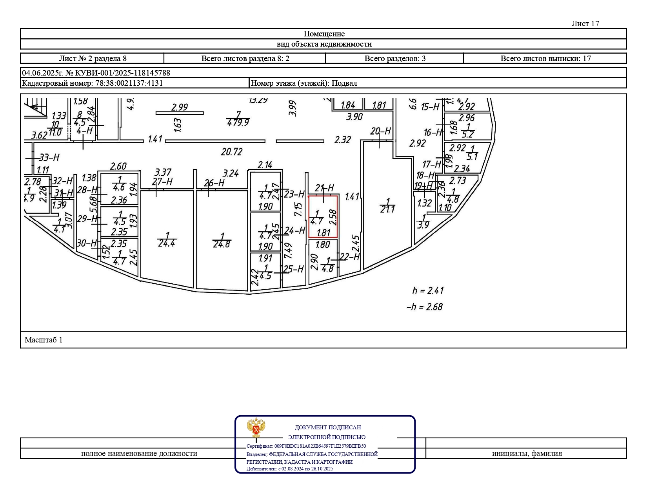
Task: Click the "Всего листов выписки: 17" cell
Action: pos(546,58)
